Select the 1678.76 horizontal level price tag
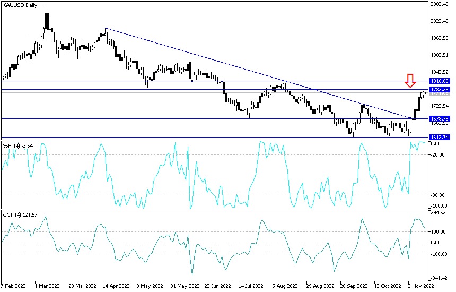456x292 pixels. point(440,118)
